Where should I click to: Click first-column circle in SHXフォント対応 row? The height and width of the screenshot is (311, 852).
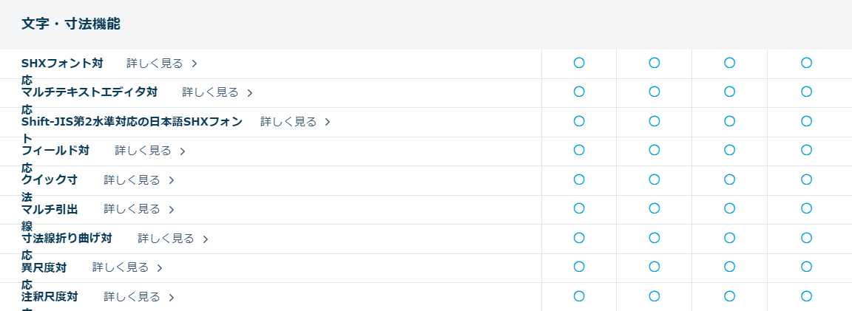click(579, 63)
